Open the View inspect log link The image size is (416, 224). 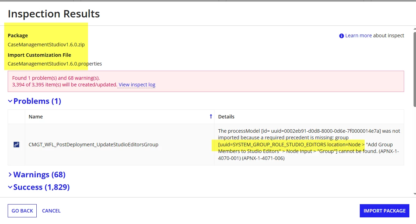(x=137, y=85)
